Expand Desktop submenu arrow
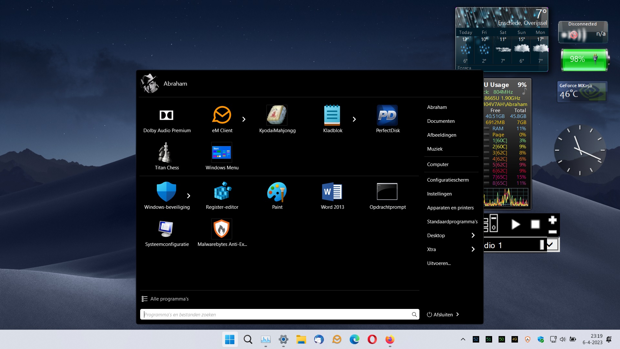The image size is (620, 349). (x=473, y=235)
